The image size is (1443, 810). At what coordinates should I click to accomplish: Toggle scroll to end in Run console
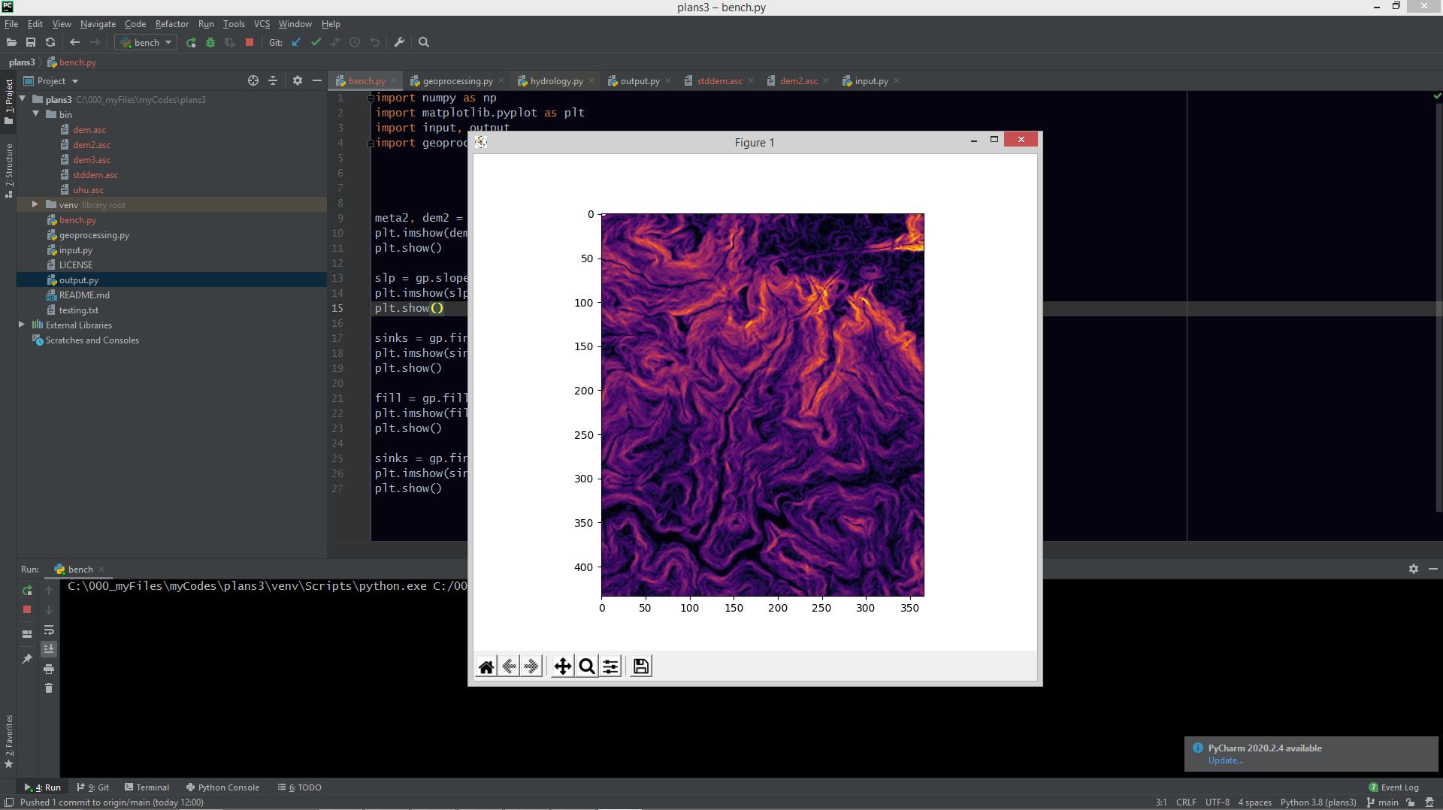tap(49, 649)
